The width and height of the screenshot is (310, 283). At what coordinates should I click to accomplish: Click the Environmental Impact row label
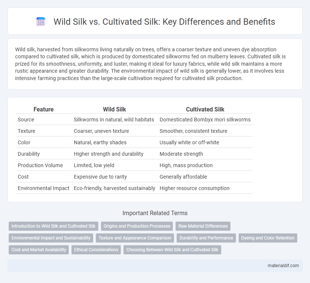pos(44,188)
